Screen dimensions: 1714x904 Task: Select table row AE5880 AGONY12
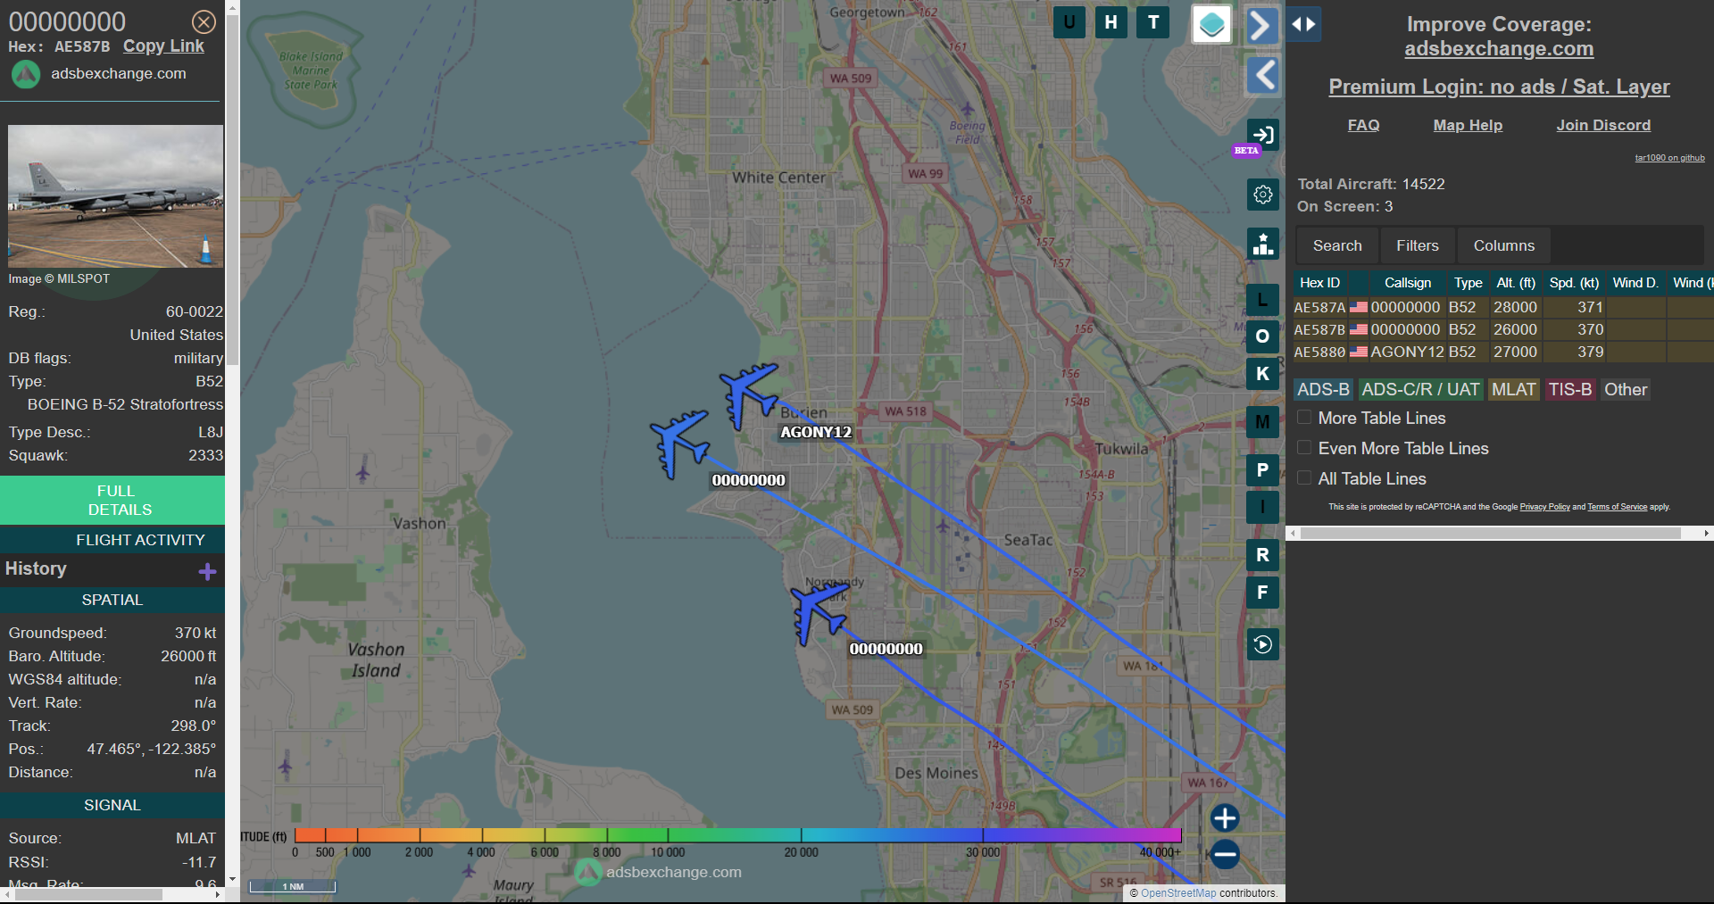click(x=1503, y=352)
